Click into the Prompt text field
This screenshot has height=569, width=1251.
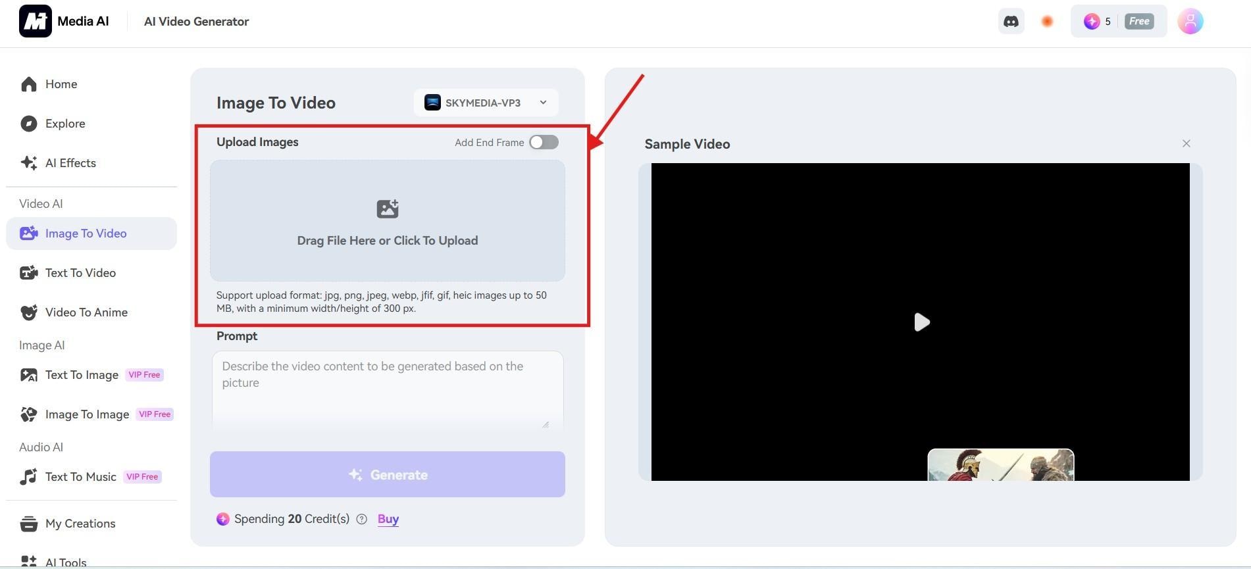[388, 390]
